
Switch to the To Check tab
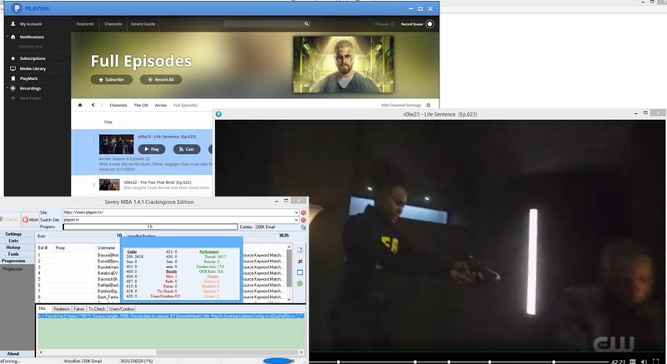(97, 309)
